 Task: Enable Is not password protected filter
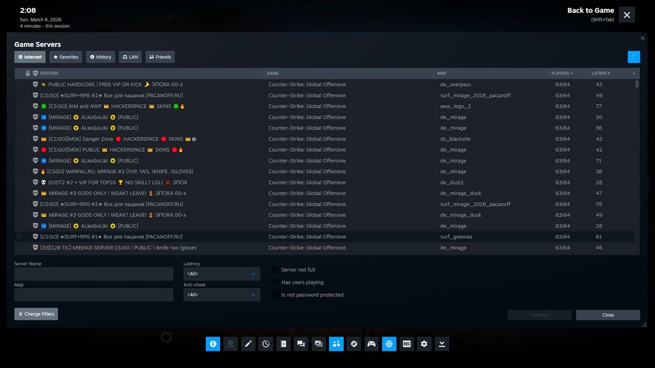point(275,295)
